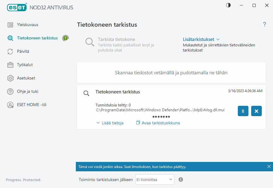This screenshot has width=273, height=188.
Task: Open Asetukset settings page
Action: coord(26,78)
